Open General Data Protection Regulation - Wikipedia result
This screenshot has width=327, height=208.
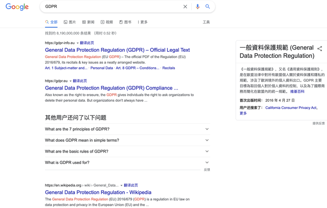tap(98, 193)
